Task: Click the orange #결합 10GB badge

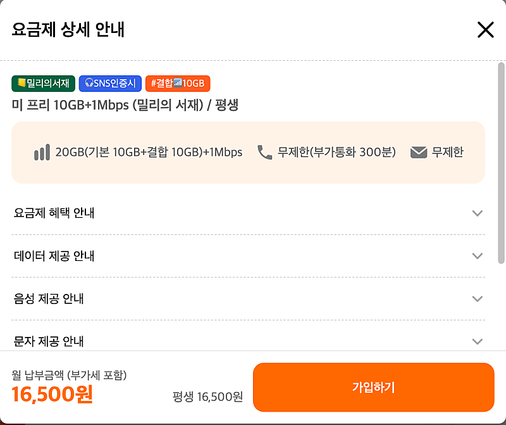Action: (x=178, y=84)
